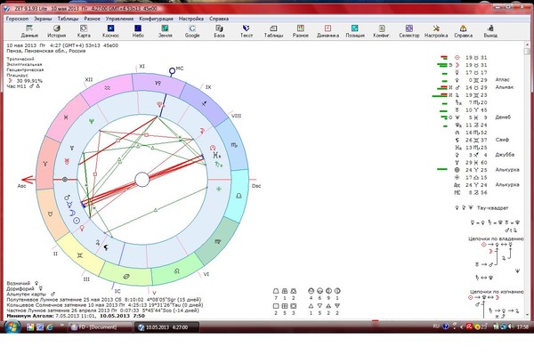Click the Выход exit icon

tap(490, 31)
